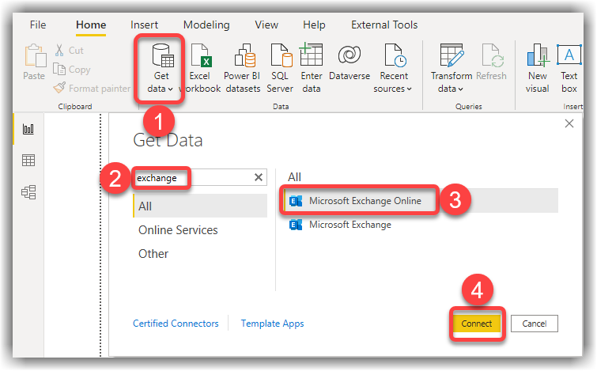
Task: Expand the Recent sources dropdown
Action: 393,68
